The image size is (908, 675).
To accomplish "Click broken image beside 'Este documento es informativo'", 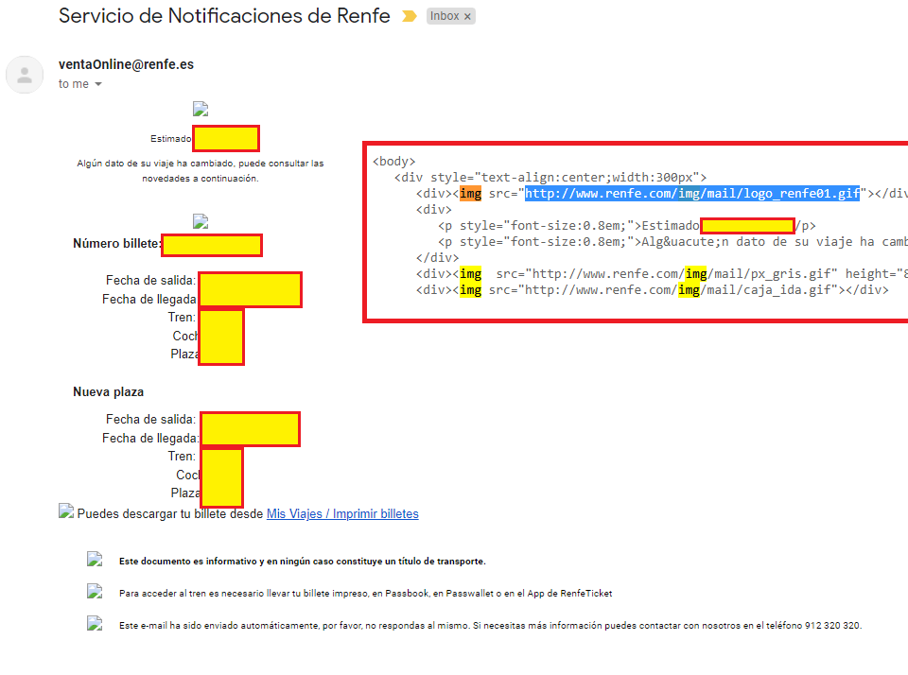I will point(95,560).
